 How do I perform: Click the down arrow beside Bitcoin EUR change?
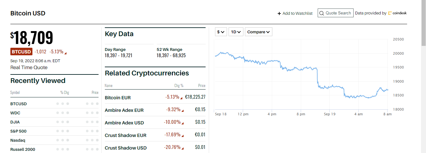(181, 98)
